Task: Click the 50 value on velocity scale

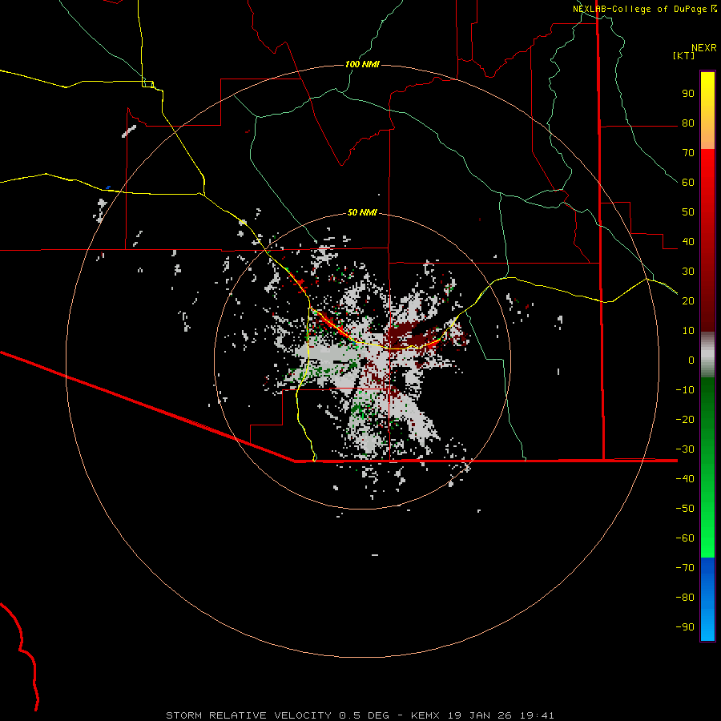Action: 688,212
